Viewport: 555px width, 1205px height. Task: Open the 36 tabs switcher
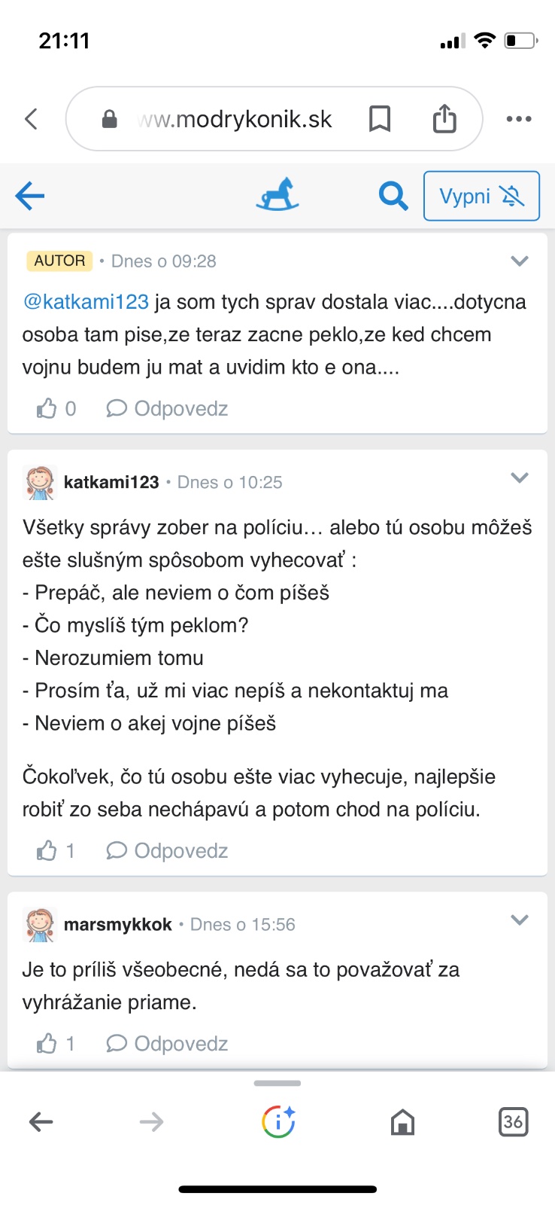click(513, 1122)
